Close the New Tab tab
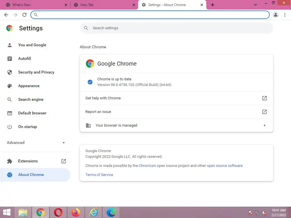291x218 pixels. [134, 5]
